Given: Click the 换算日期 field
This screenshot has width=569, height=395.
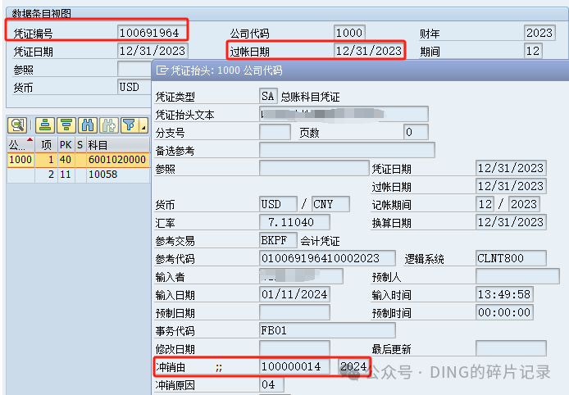Looking at the screenshot, I should click(x=511, y=222).
